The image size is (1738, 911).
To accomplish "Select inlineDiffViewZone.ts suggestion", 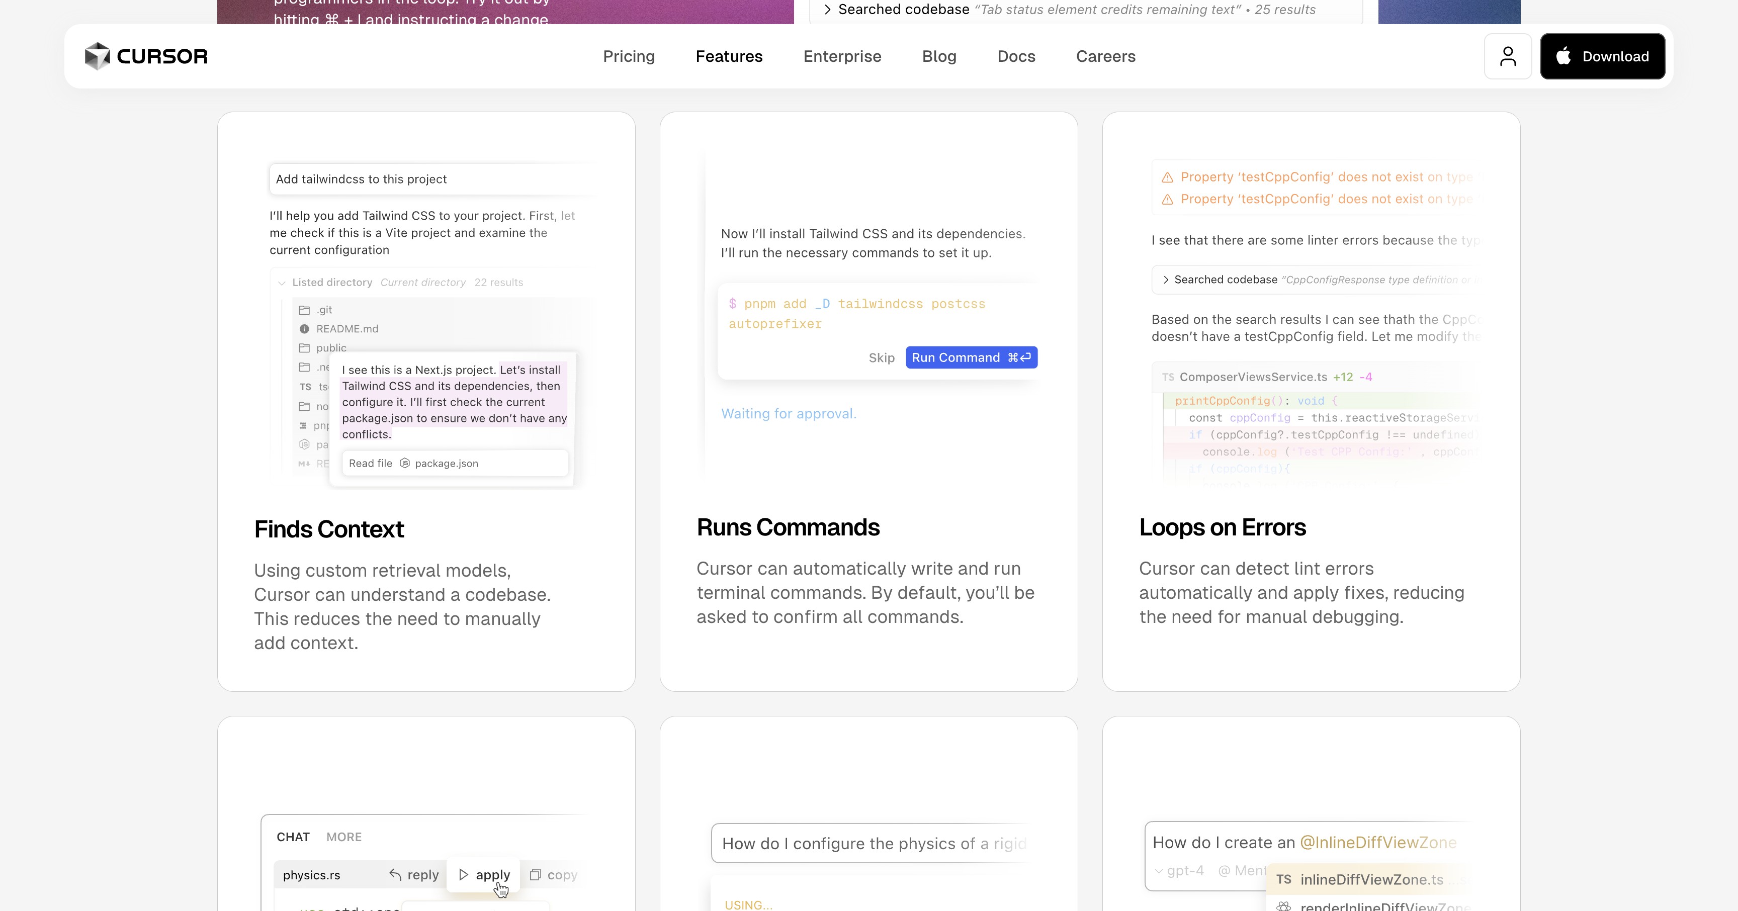I will [1369, 879].
